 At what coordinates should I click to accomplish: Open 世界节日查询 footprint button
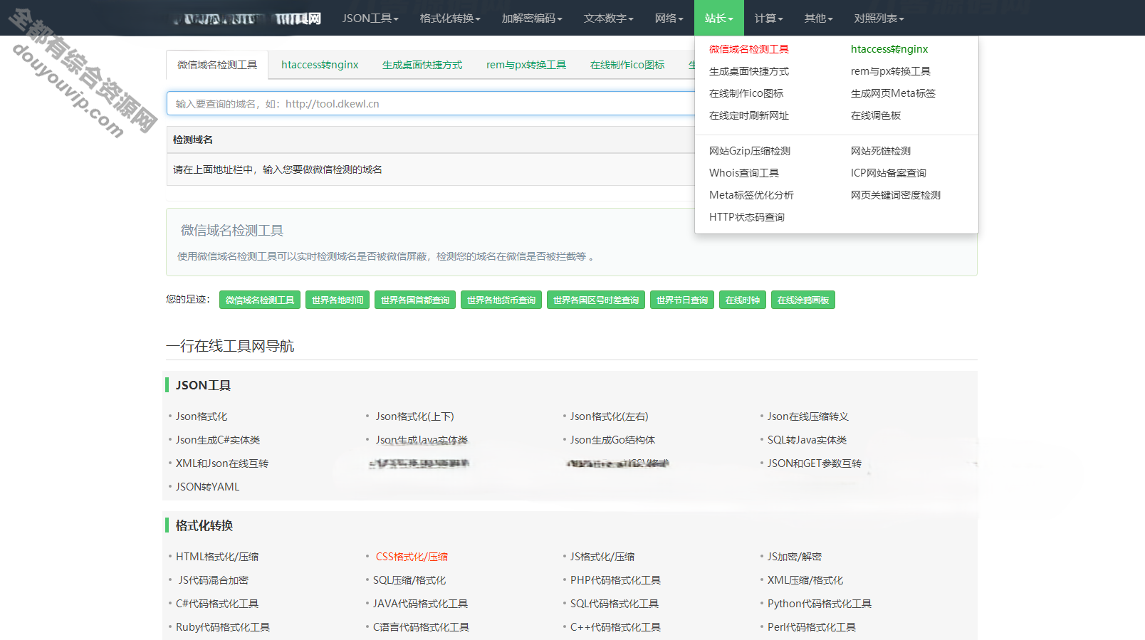682,300
